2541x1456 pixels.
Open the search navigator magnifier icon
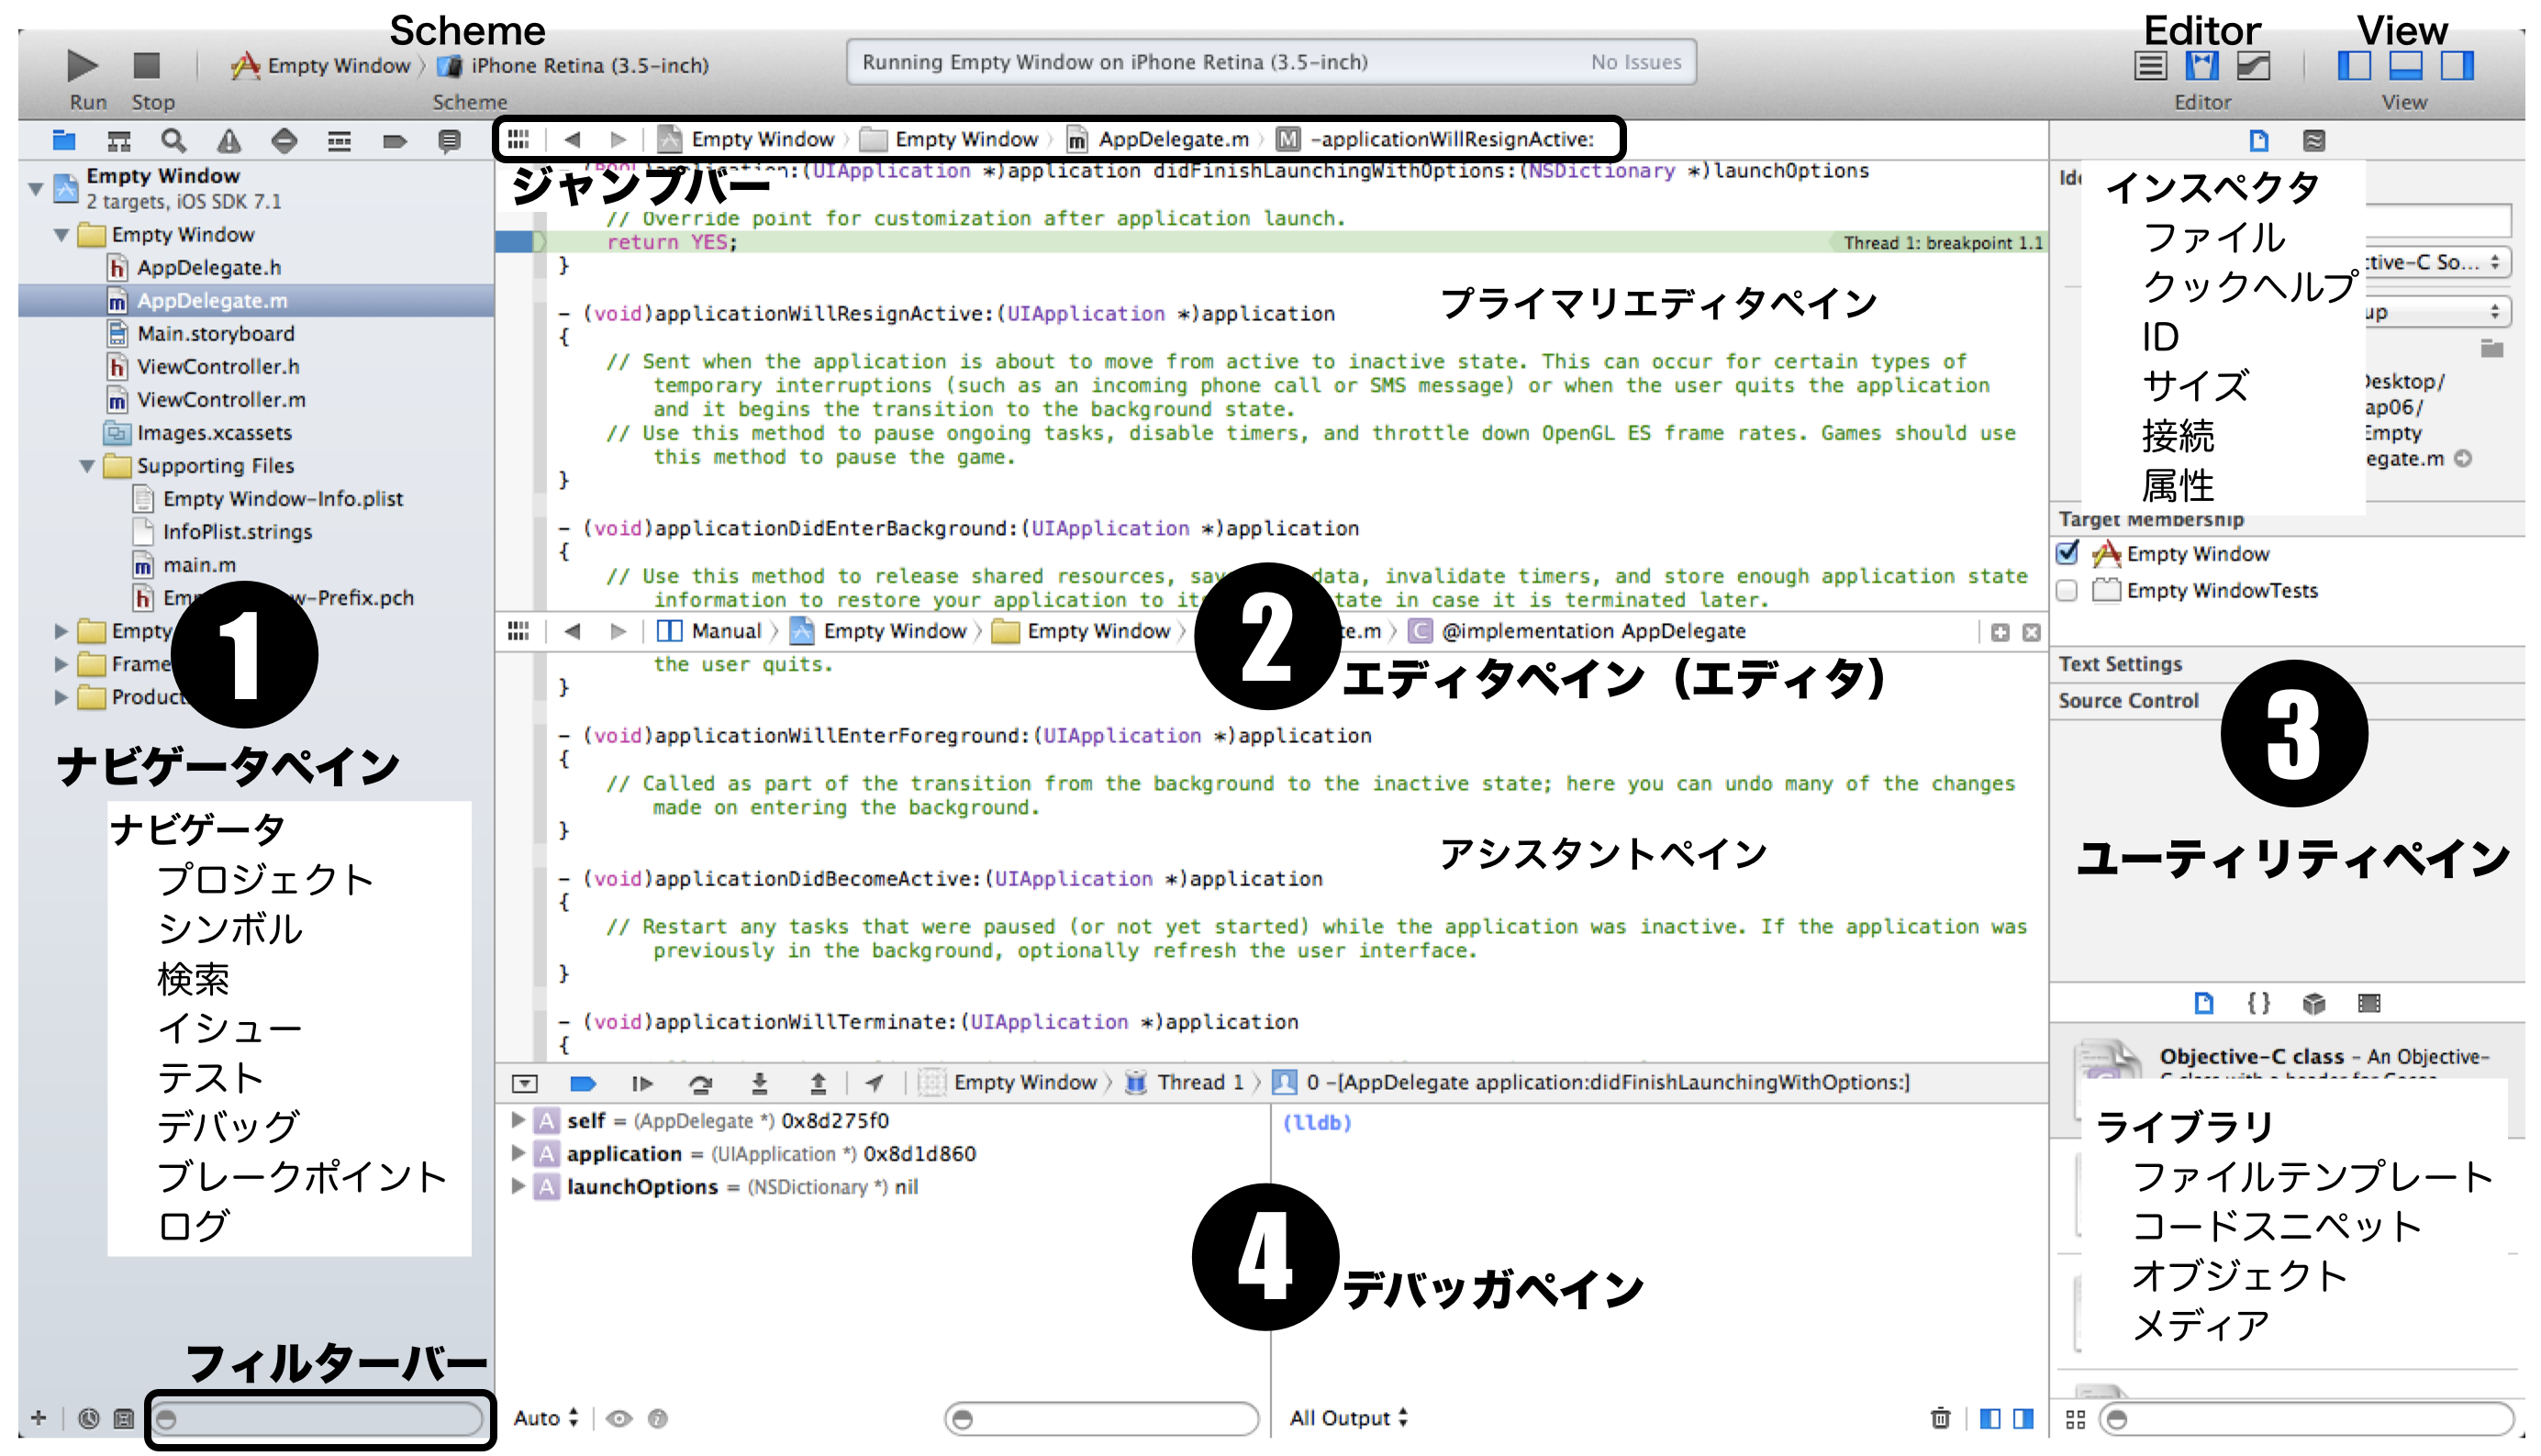[x=173, y=140]
